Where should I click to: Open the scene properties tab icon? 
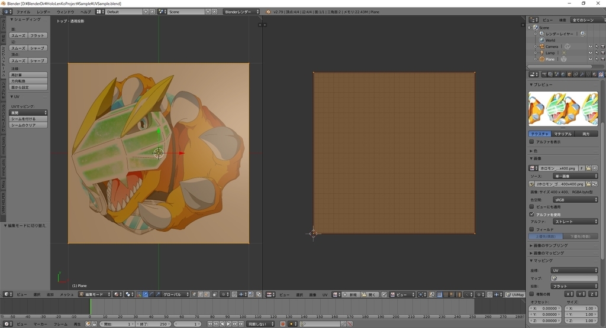pos(557,74)
